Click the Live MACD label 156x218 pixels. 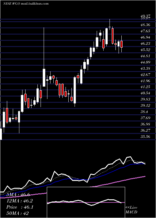click(x=131, y=210)
